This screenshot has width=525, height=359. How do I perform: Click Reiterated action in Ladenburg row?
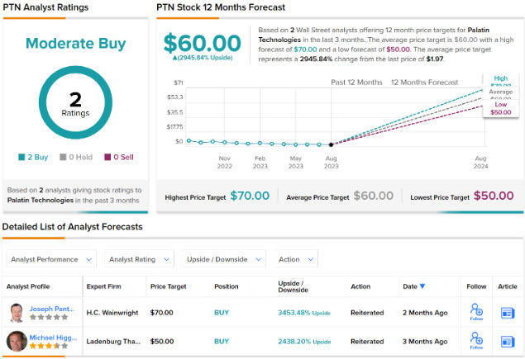(367, 342)
